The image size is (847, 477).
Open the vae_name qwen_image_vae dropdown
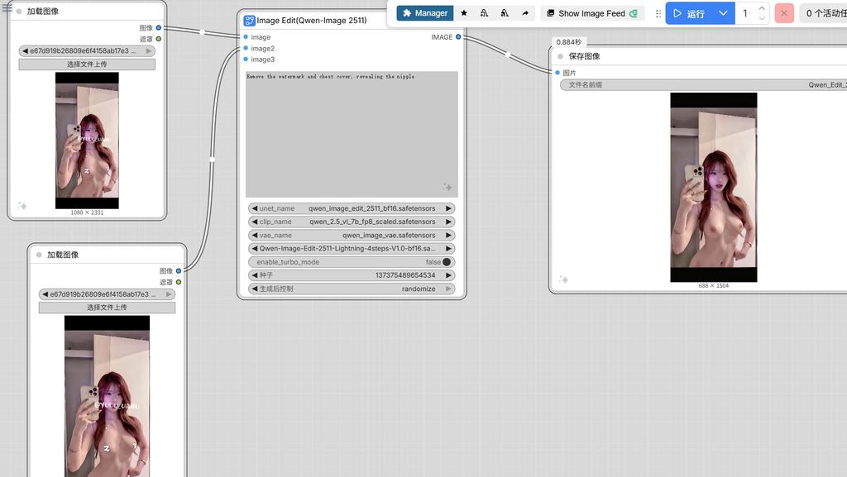tap(351, 236)
